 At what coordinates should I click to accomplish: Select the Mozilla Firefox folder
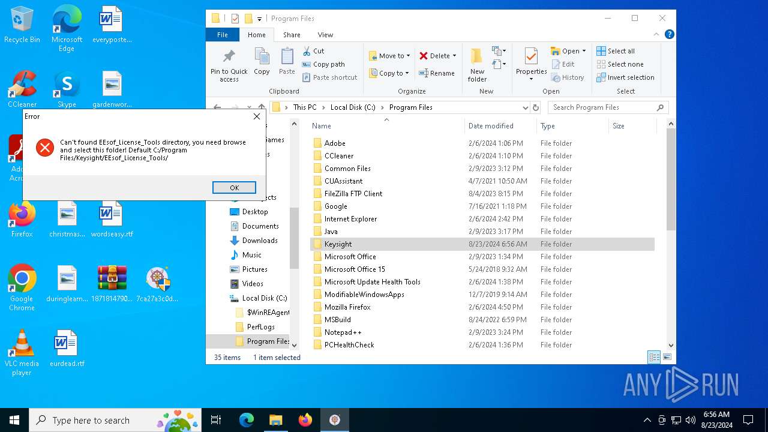click(482, 307)
